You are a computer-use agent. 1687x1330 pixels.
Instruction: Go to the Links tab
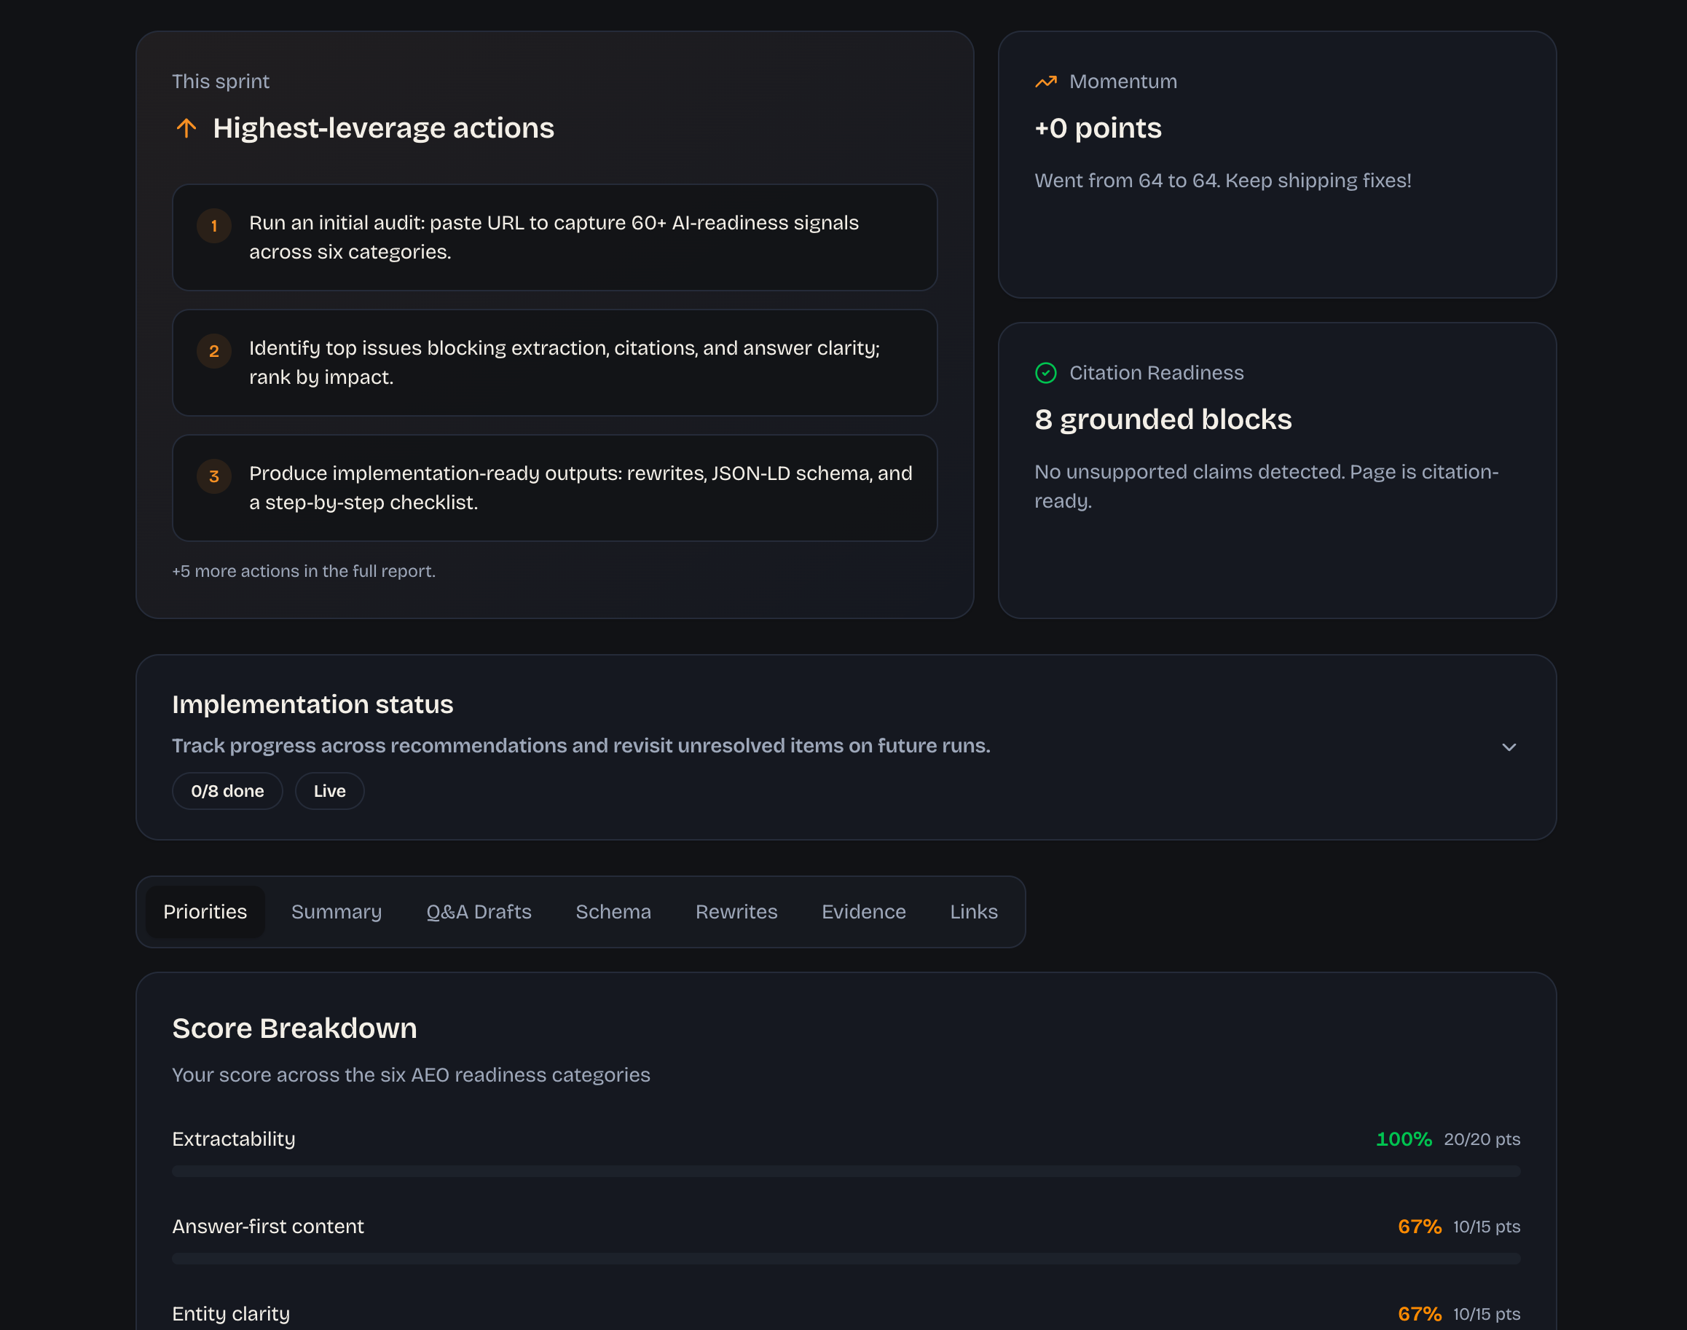[974, 912]
